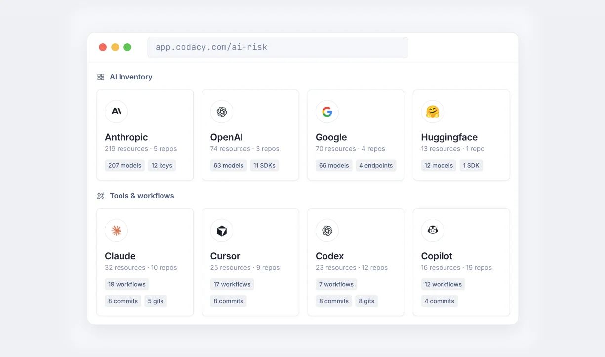
Task: Select Codex's 8 commits tag
Action: tap(334, 301)
